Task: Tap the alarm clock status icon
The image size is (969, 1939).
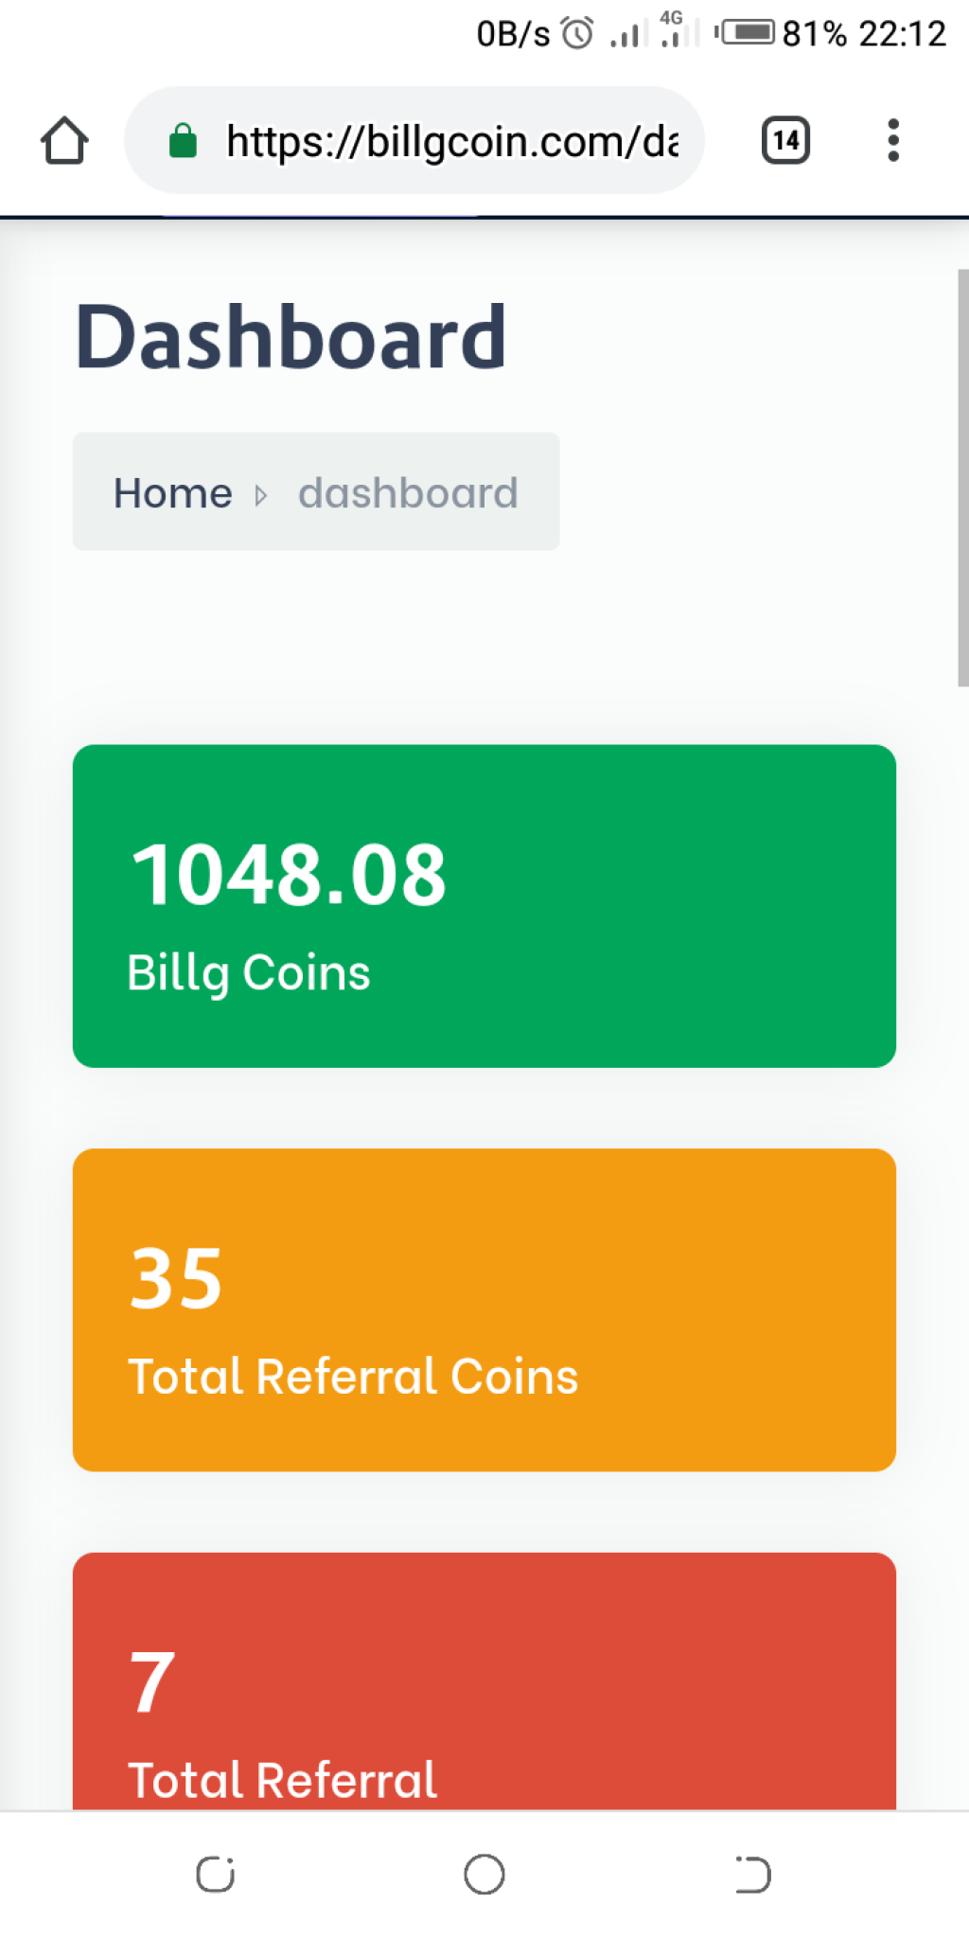Action: 577,33
